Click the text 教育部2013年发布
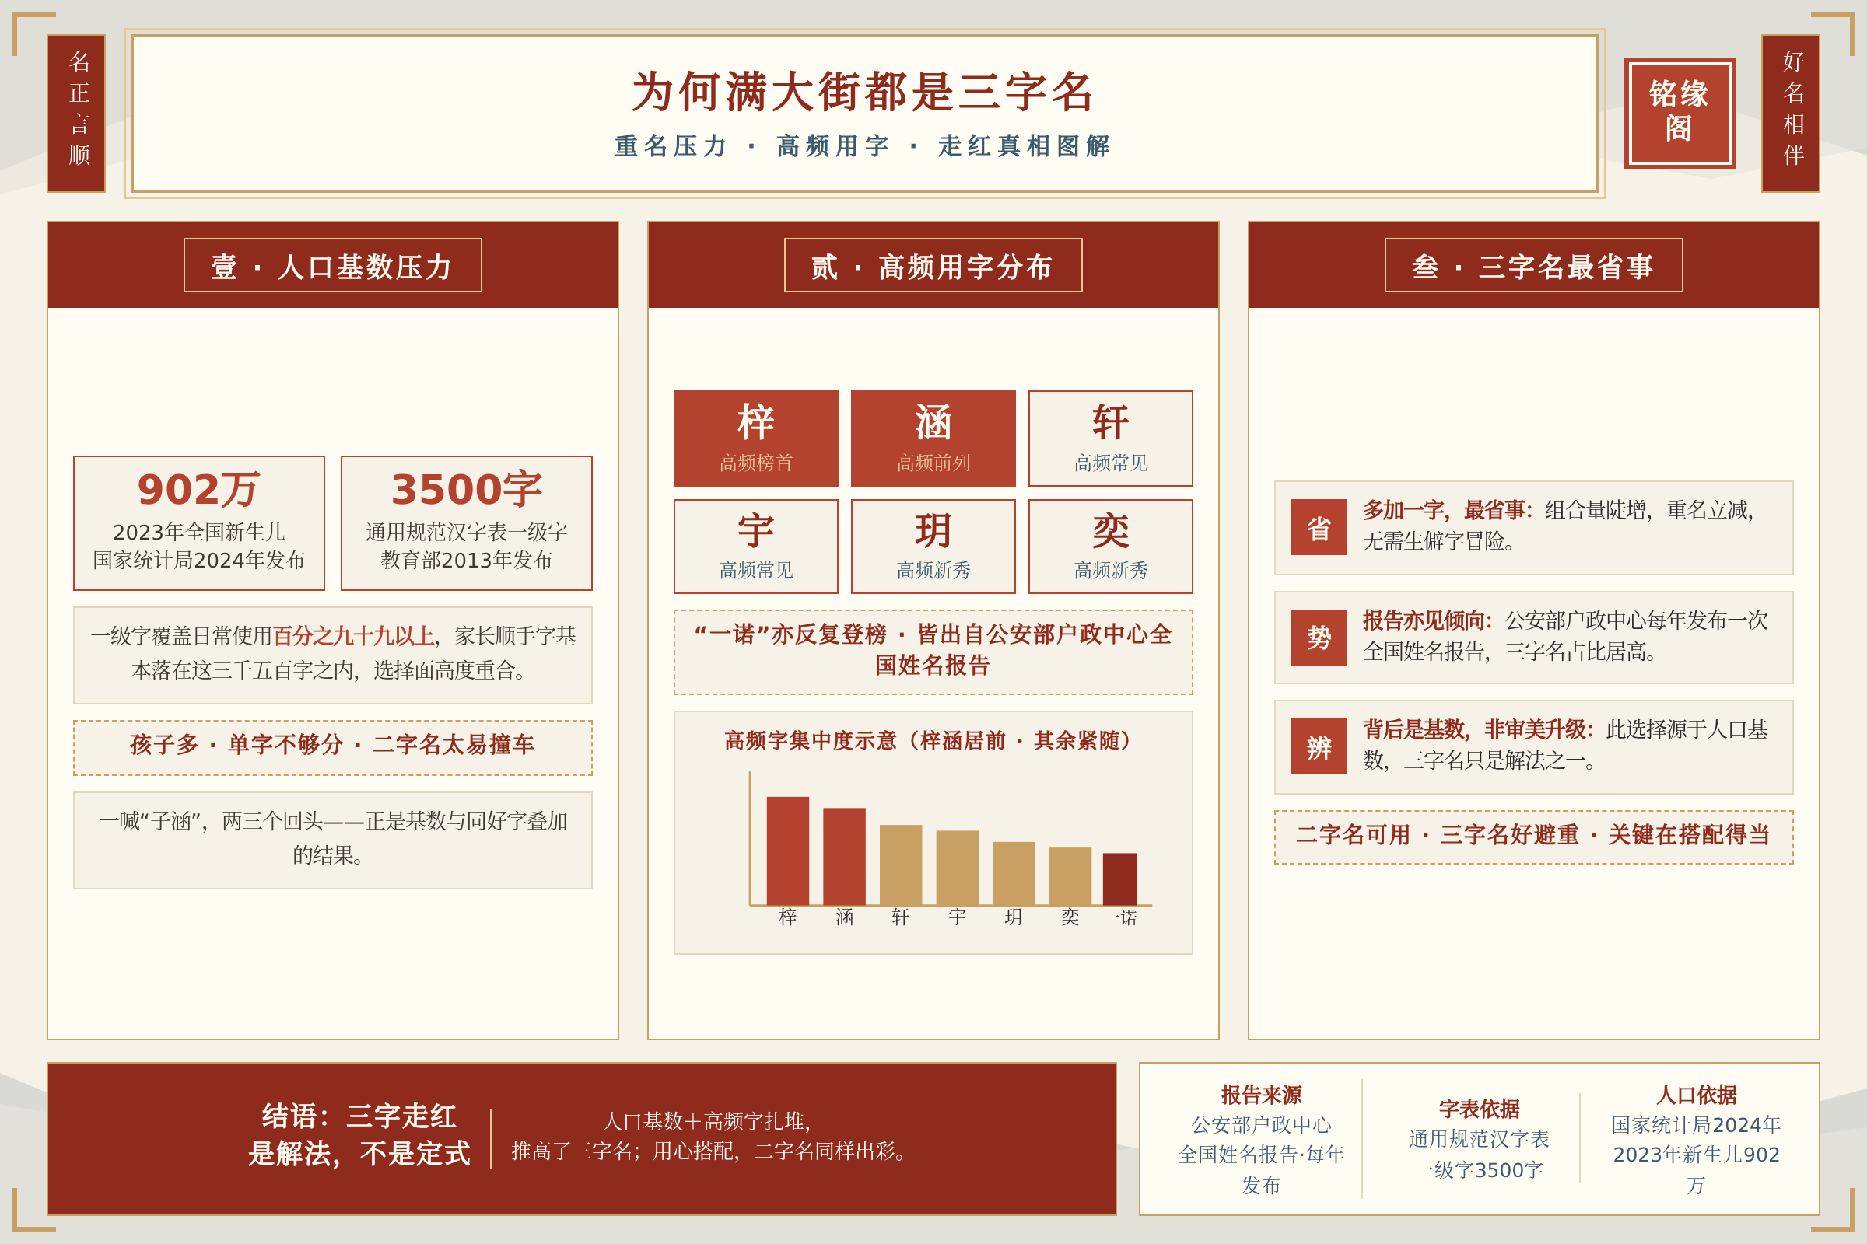Viewport: 1867px width, 1244px height. [467, 560]
